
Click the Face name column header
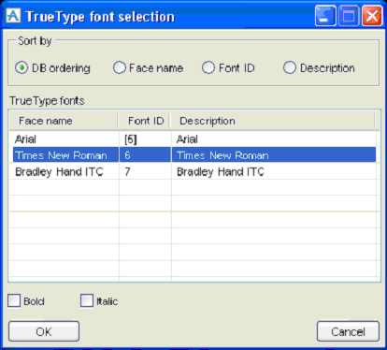64,121
